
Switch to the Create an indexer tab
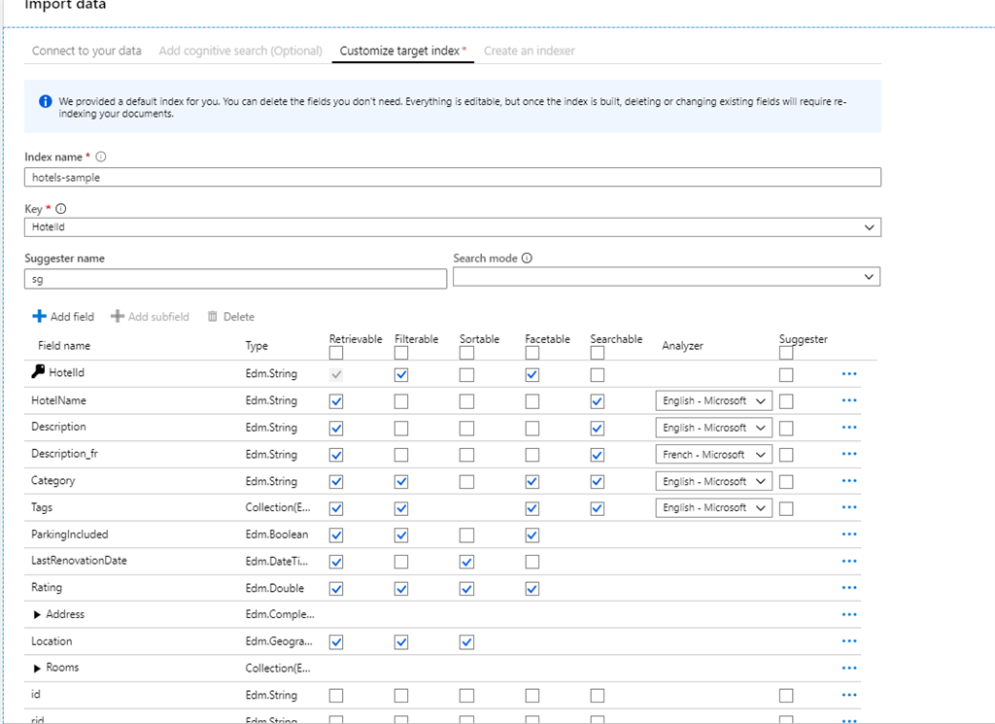click(529, 51)
